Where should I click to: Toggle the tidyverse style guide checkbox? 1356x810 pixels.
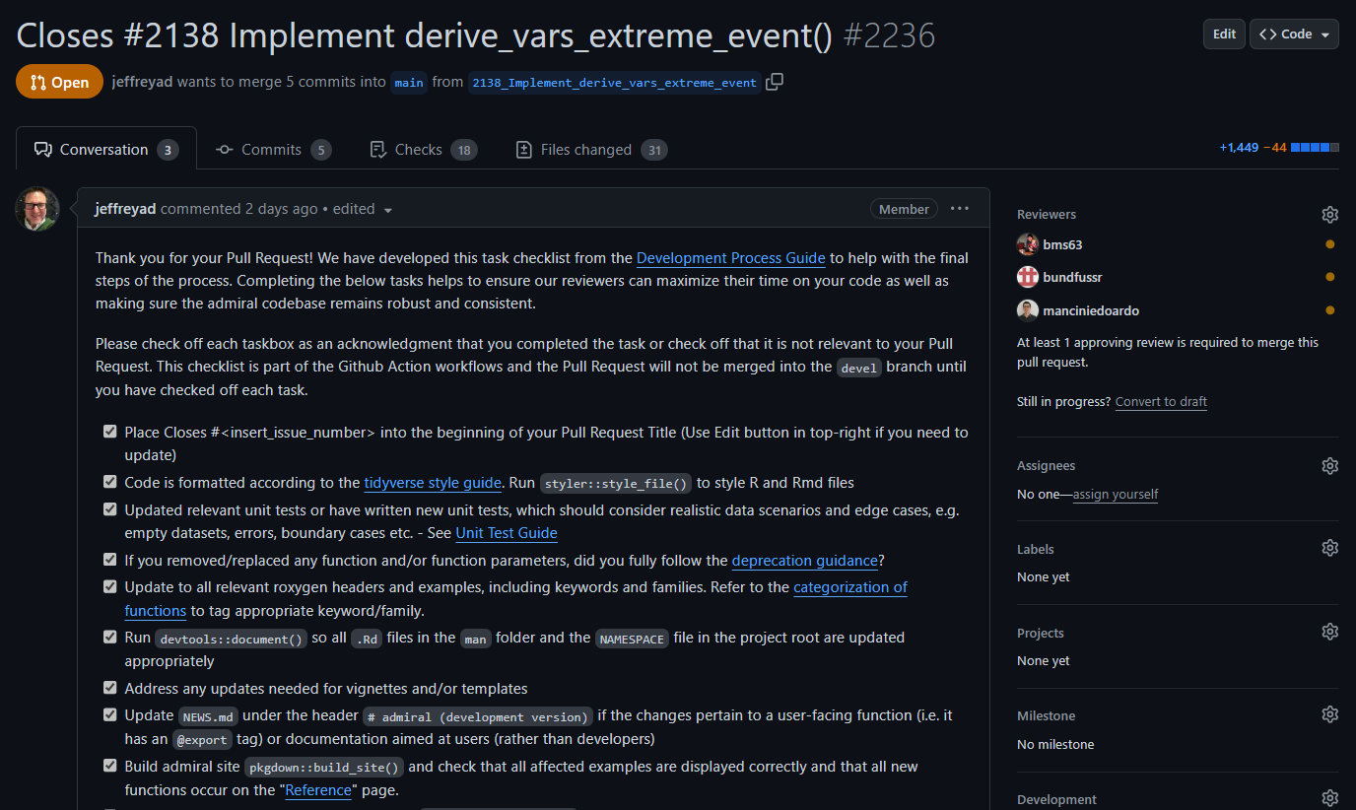tap(110, 482)
